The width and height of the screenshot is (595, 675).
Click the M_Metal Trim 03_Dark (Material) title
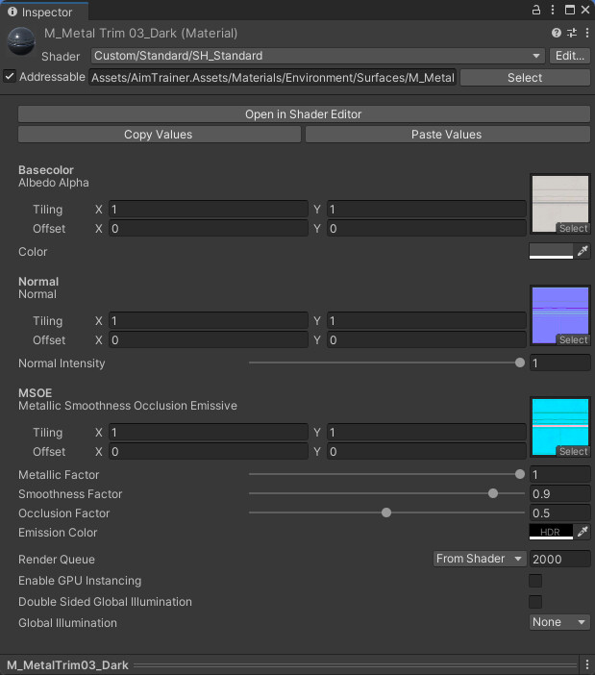coord(140,33)
